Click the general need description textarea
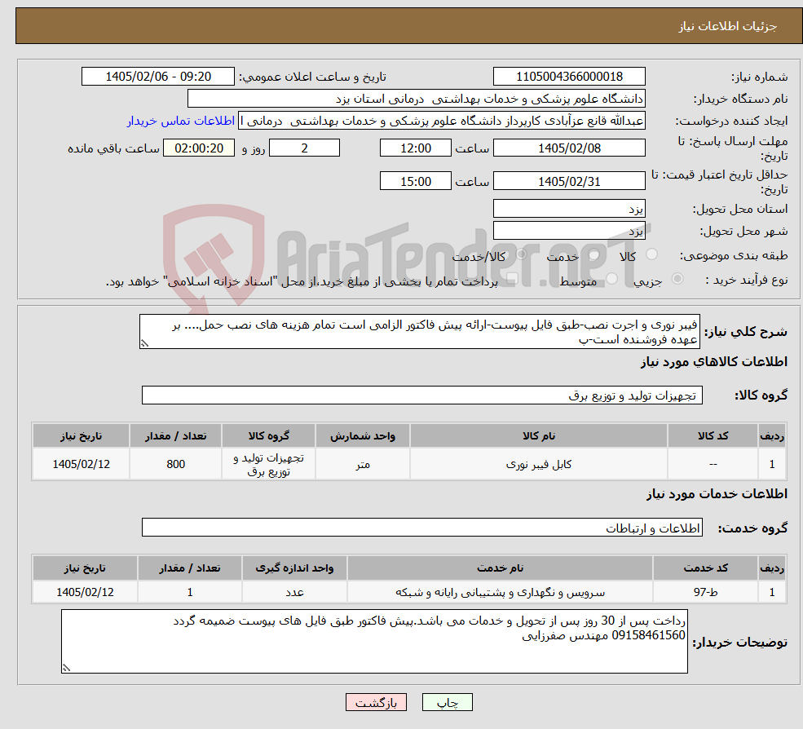The height and width of the screenshot is (729, 803). point(419,331)
